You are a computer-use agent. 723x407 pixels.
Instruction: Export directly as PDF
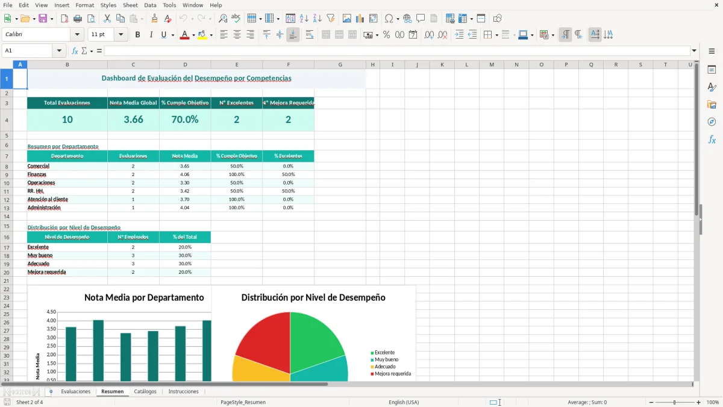coord(64,19)
